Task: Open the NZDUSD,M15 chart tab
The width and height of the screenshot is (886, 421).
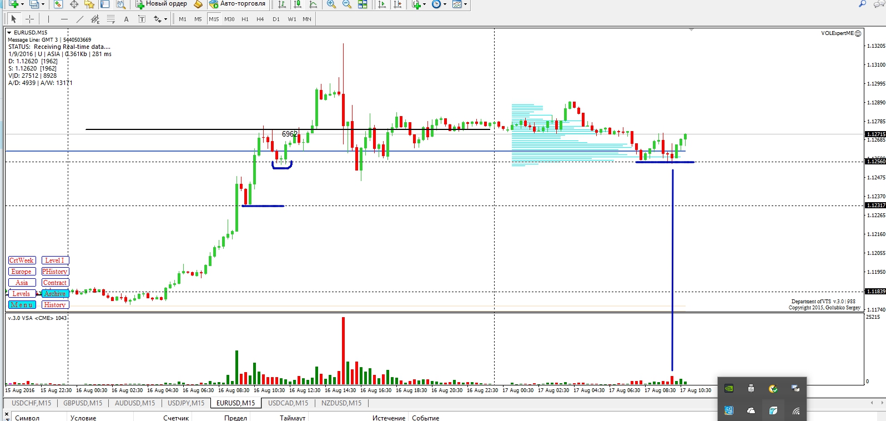Action: [x=341, y=403]
